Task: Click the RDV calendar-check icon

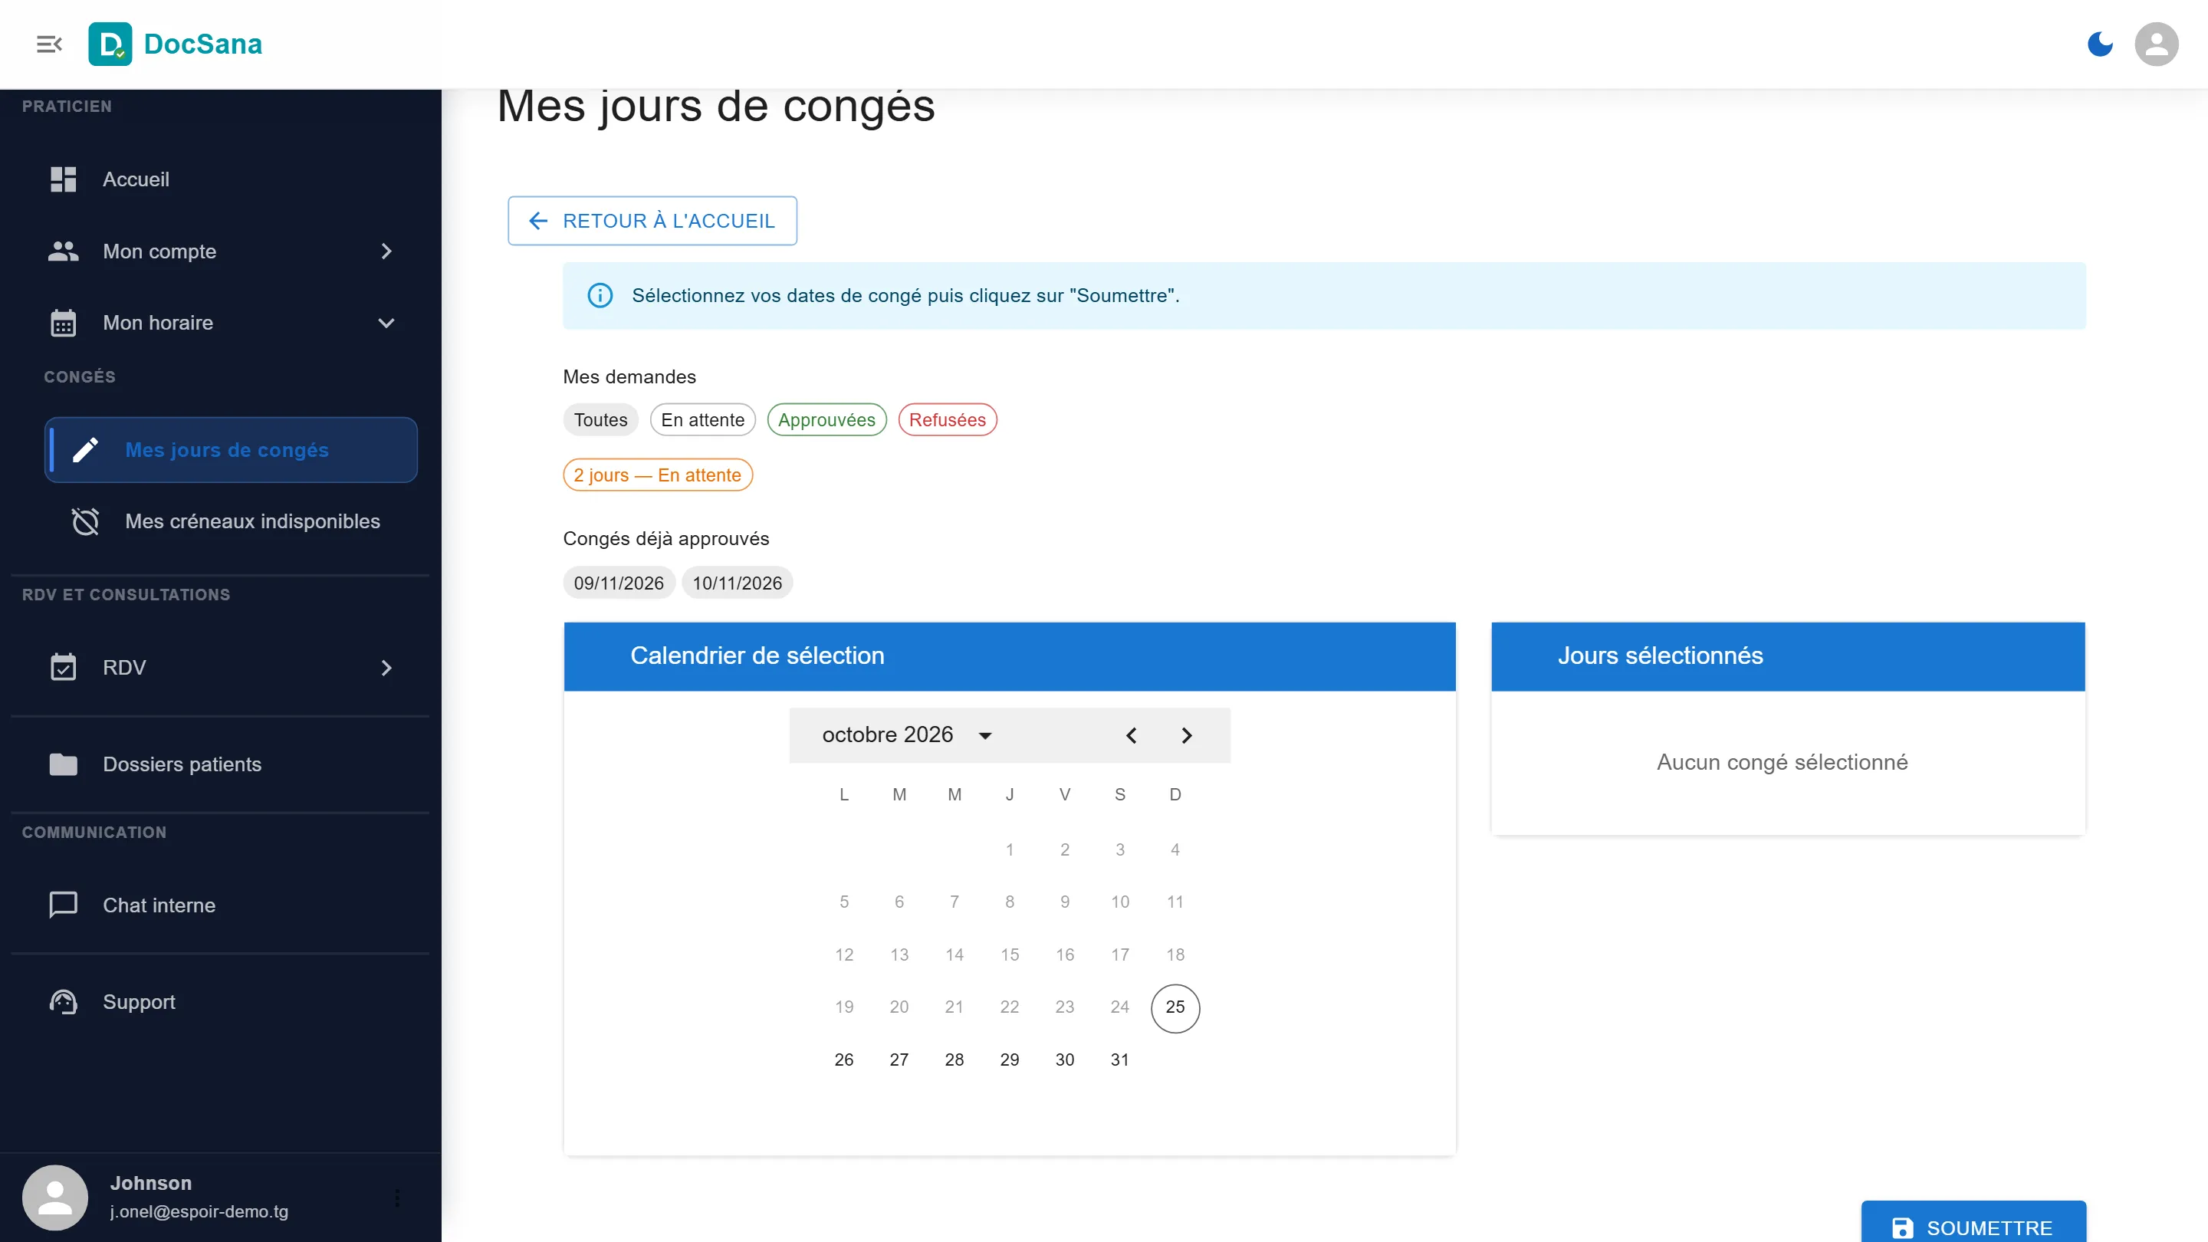Action: (x=64, y=667)
